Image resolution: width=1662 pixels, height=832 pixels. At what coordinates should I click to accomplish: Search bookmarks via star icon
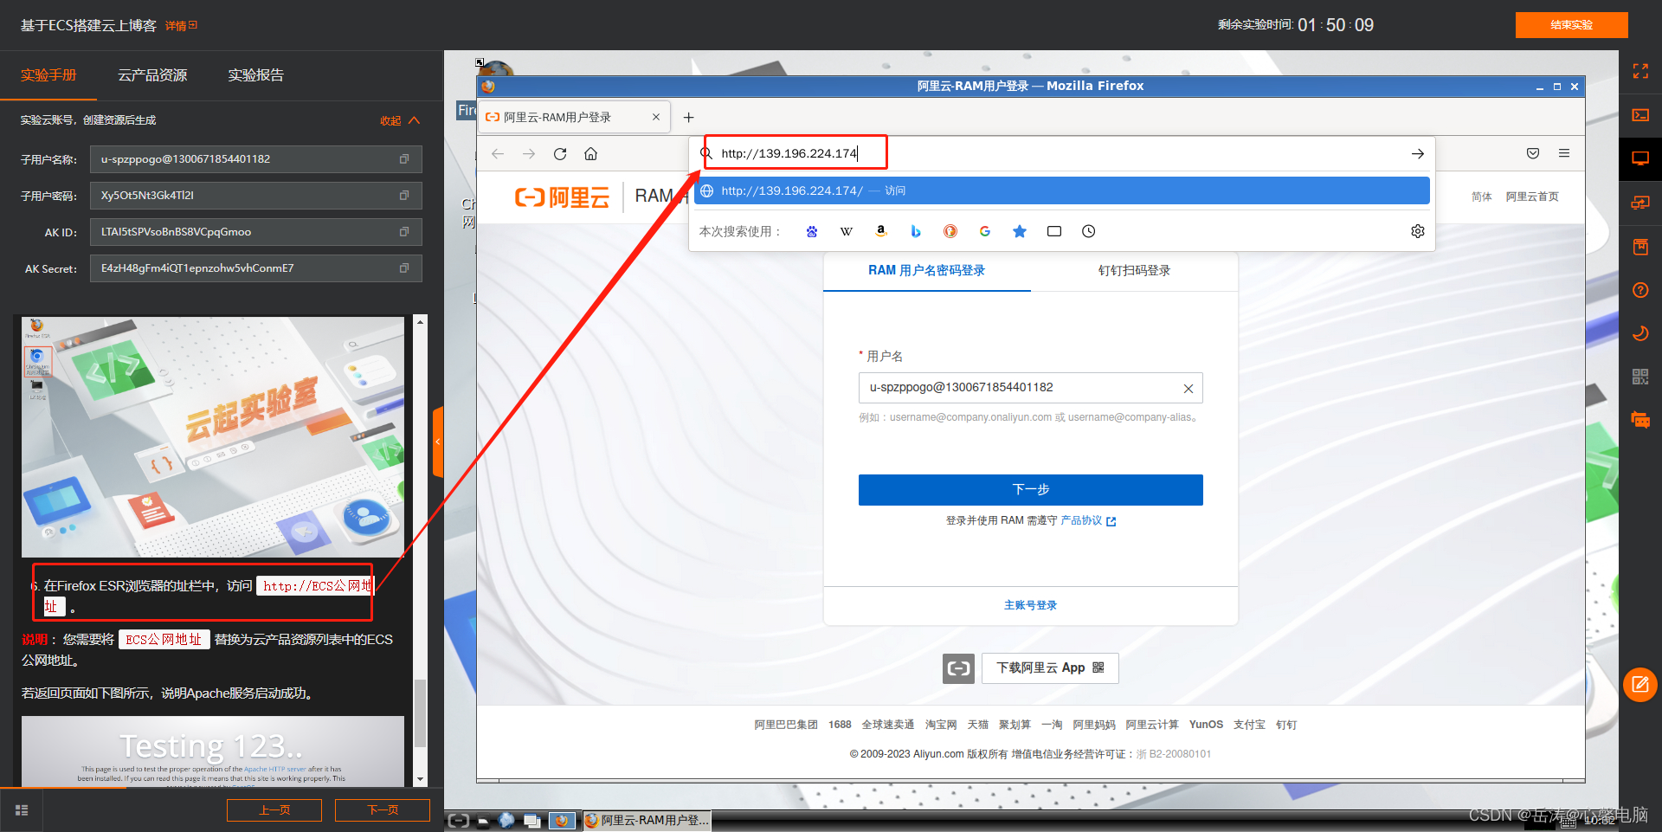click(1020, 231)
